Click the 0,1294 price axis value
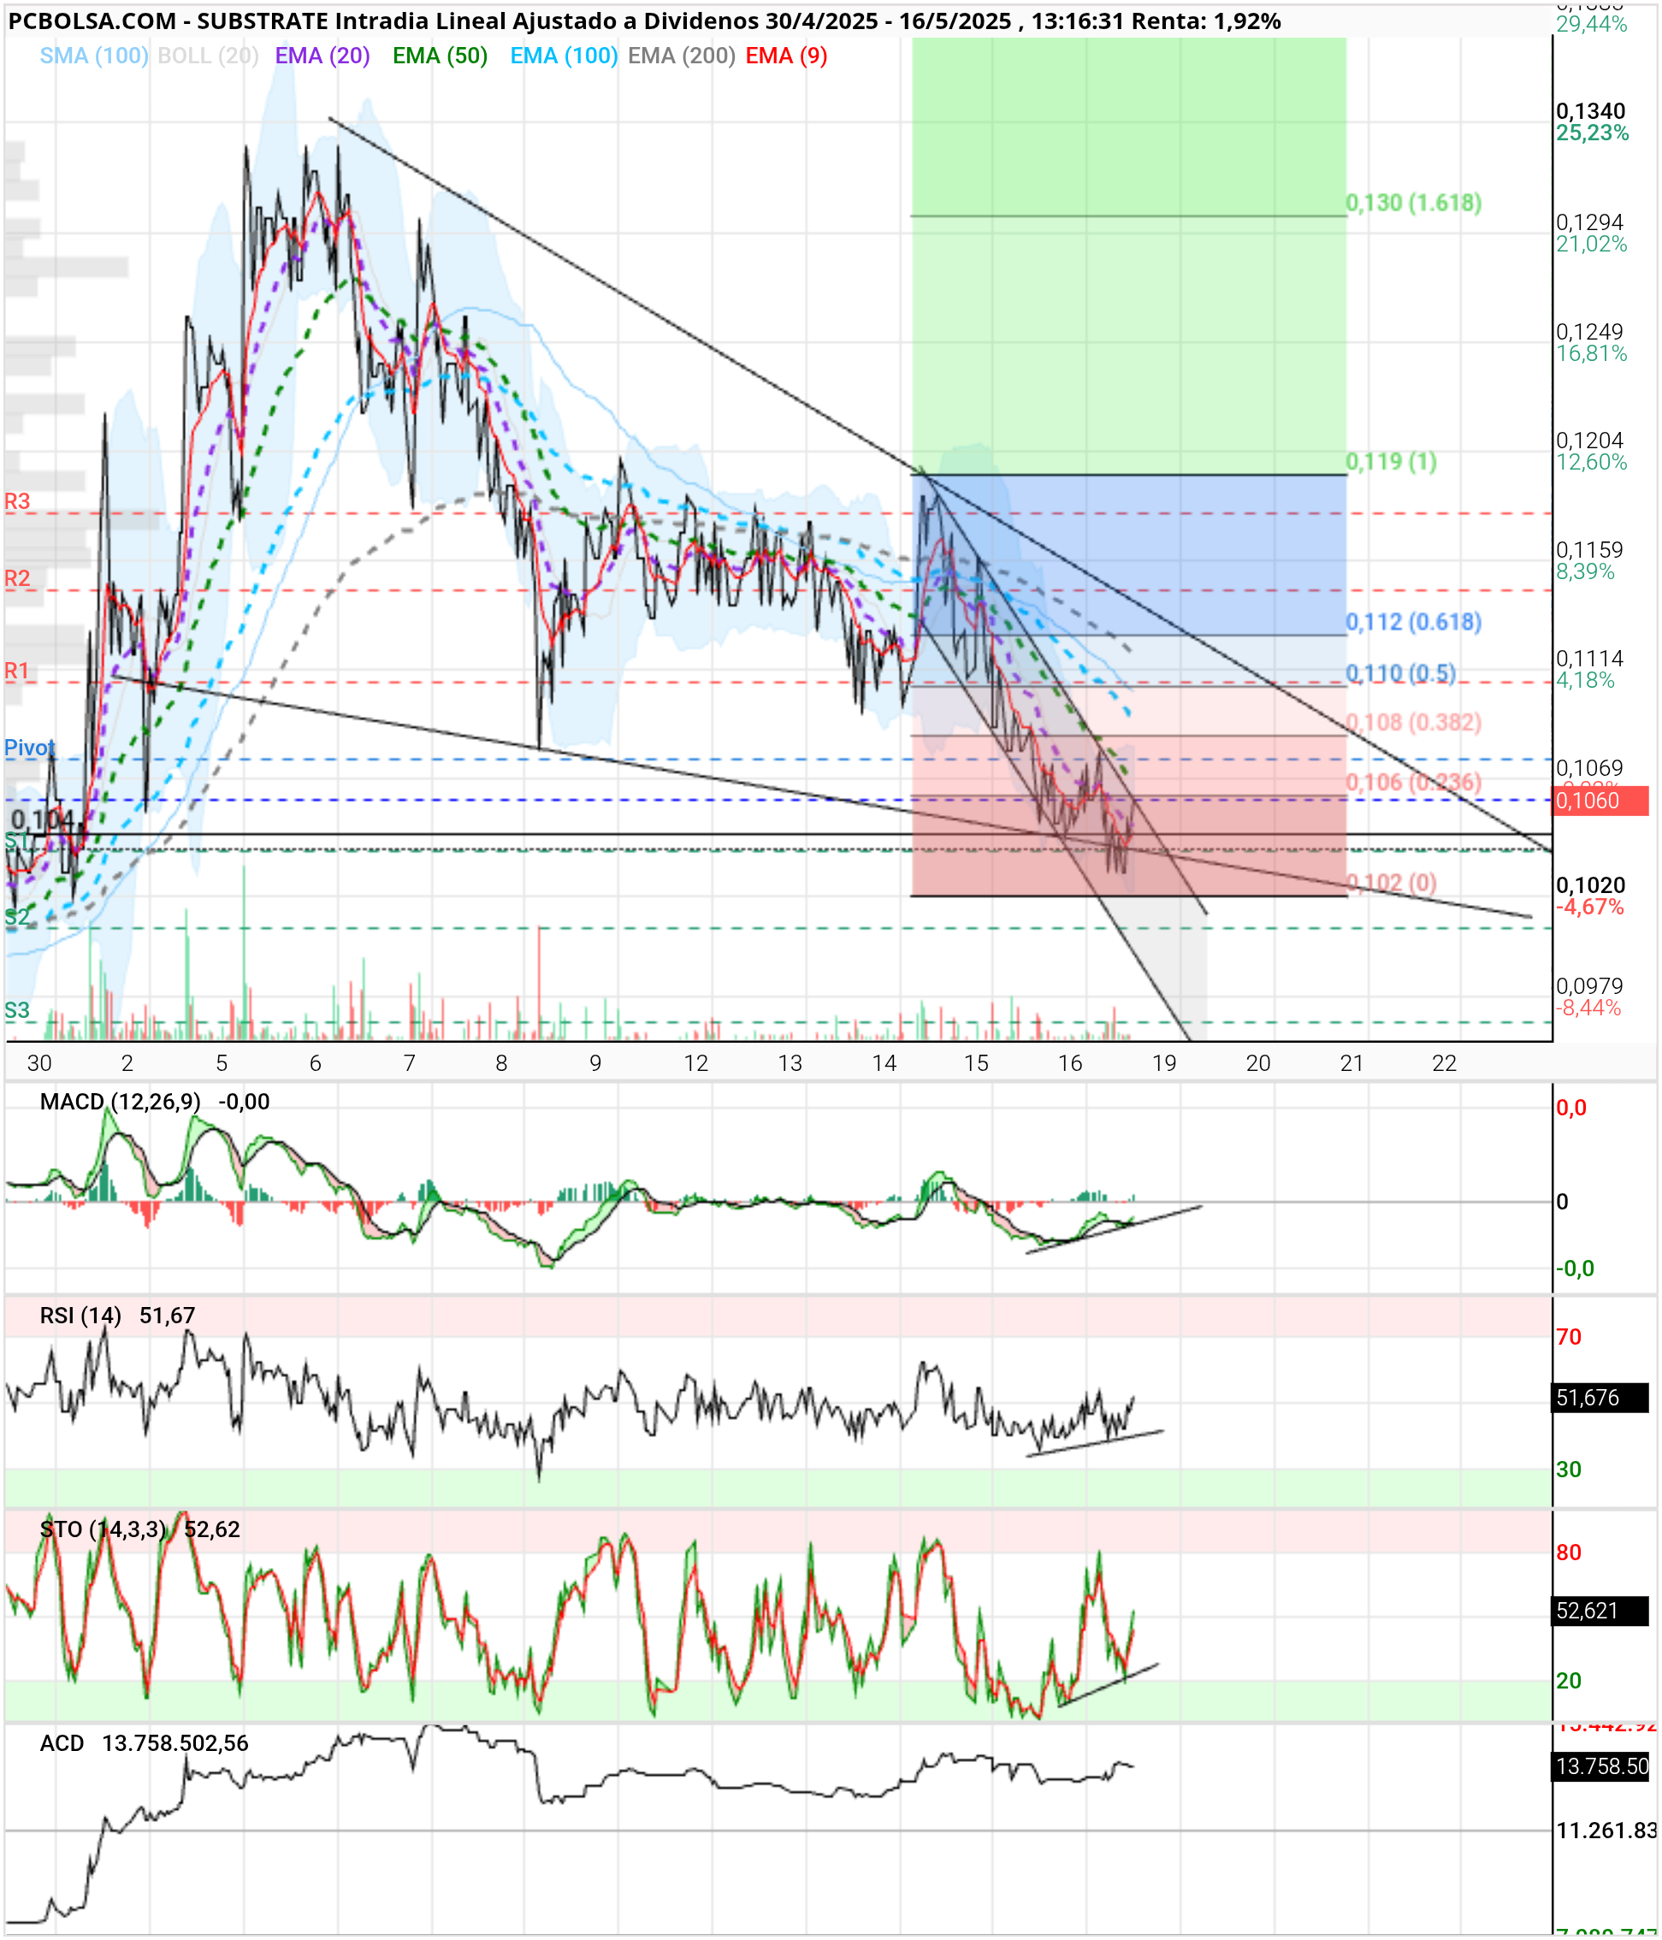 click(1590, 222)
